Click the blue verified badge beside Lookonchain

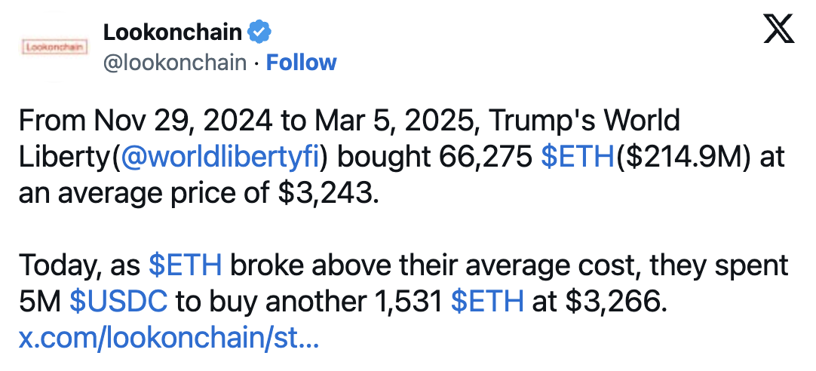pos(259,32)
